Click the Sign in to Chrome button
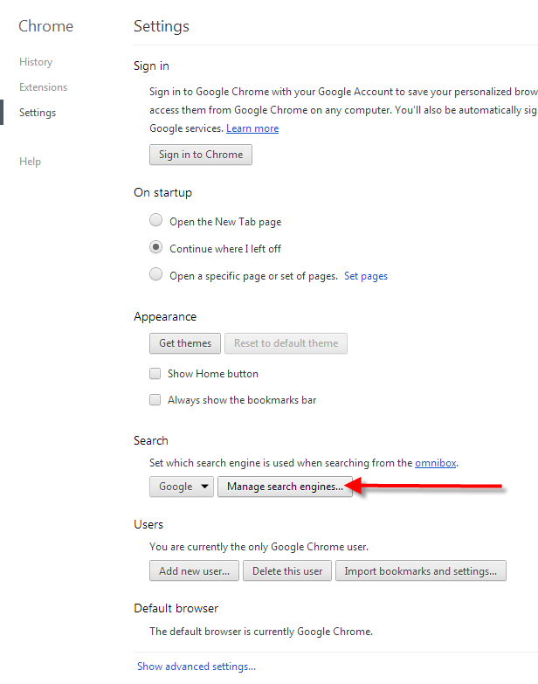Screen dimensions: 538x684 [201, 155]
